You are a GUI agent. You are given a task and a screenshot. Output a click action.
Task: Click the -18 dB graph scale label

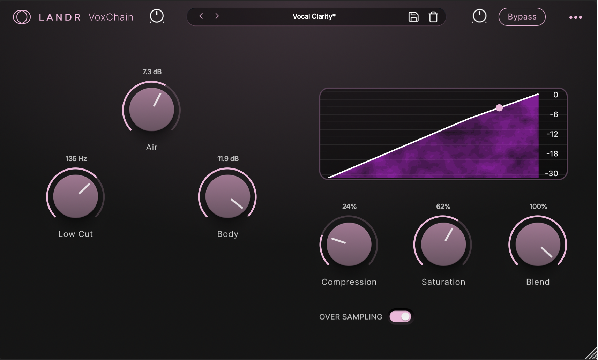[552, 154]
